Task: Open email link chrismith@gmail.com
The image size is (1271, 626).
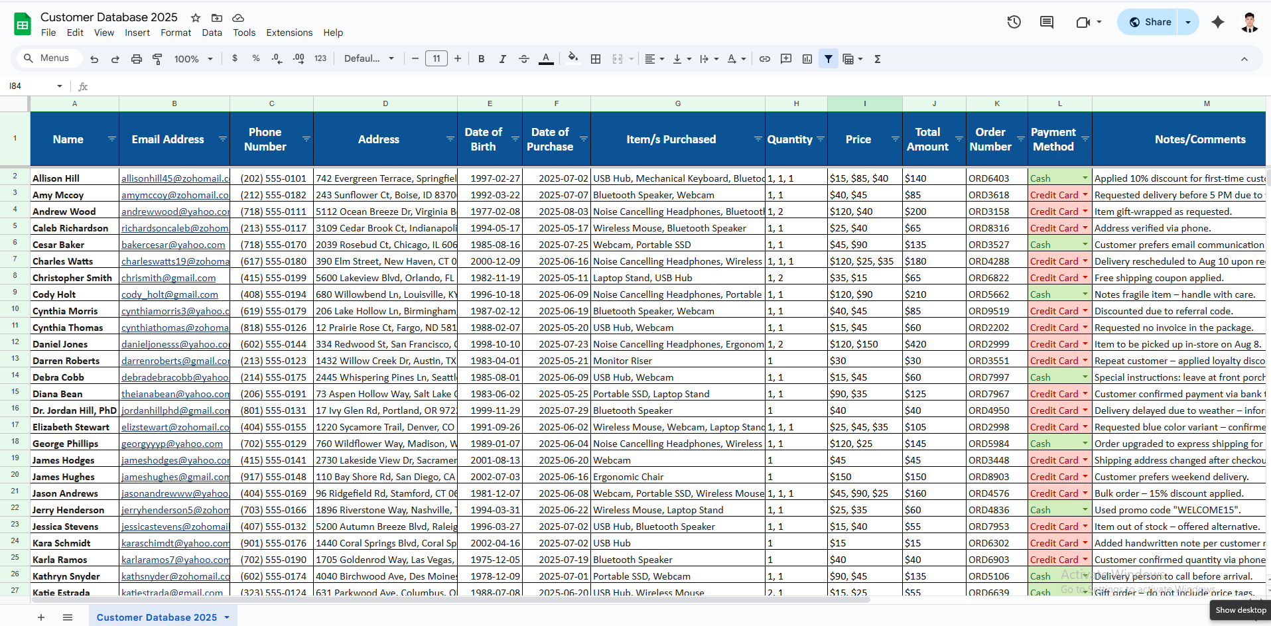Action: tap(168, 278)
